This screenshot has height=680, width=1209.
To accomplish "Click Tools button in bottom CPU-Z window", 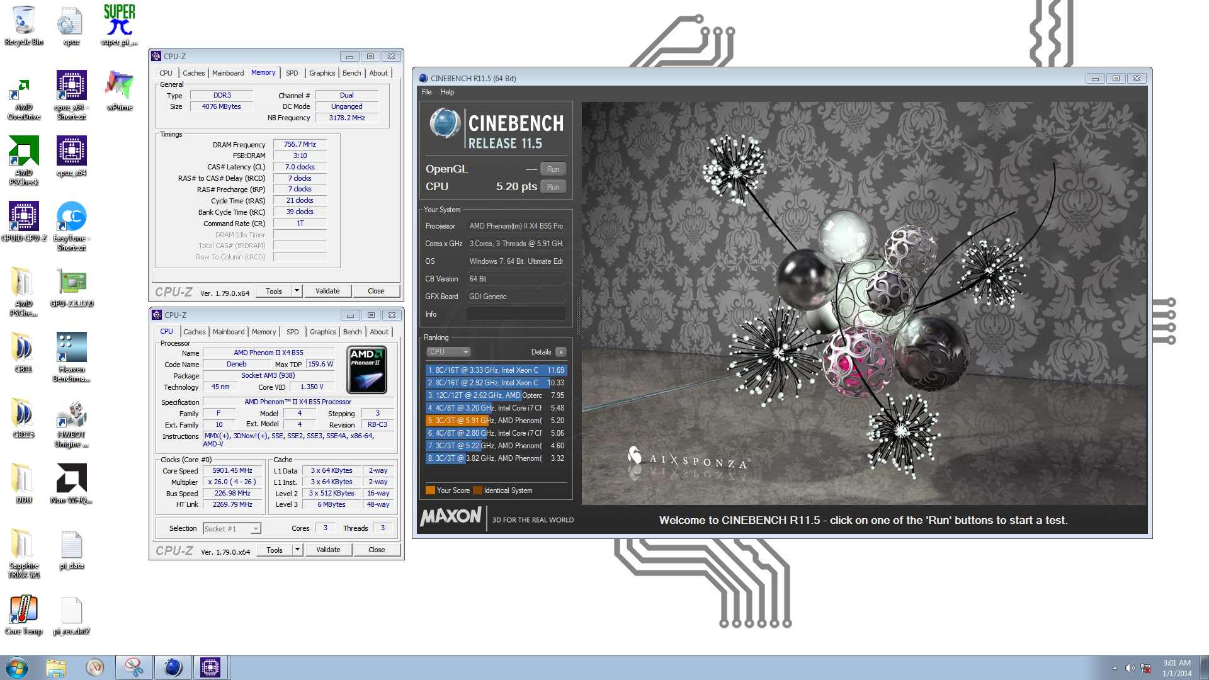I will point(275,550).
